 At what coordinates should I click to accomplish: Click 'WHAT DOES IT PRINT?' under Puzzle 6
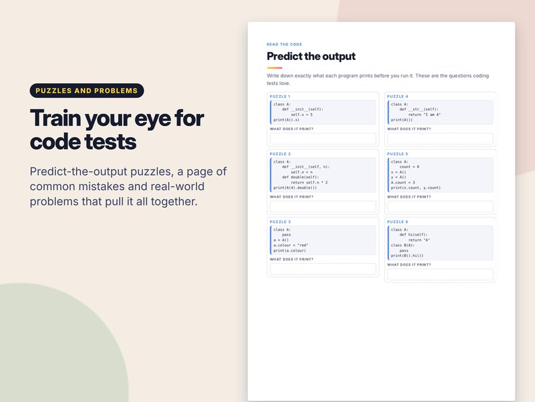(409, 265)
